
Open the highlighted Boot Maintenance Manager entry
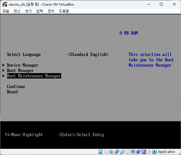34,76
